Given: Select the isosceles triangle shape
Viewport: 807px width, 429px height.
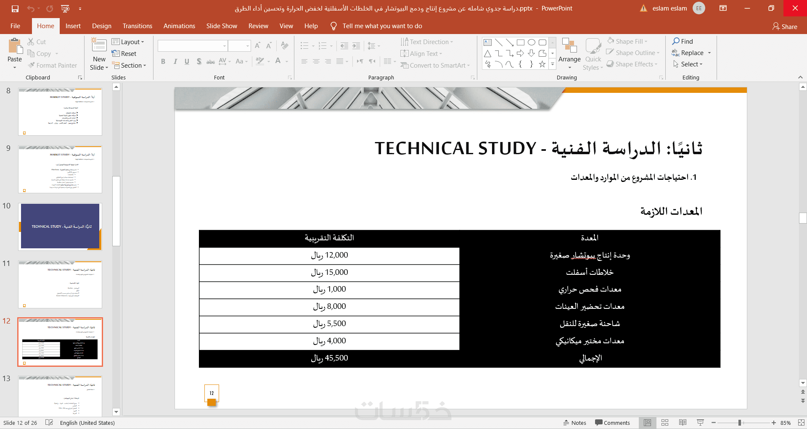Looking at the screenshot, I should 488,53.
